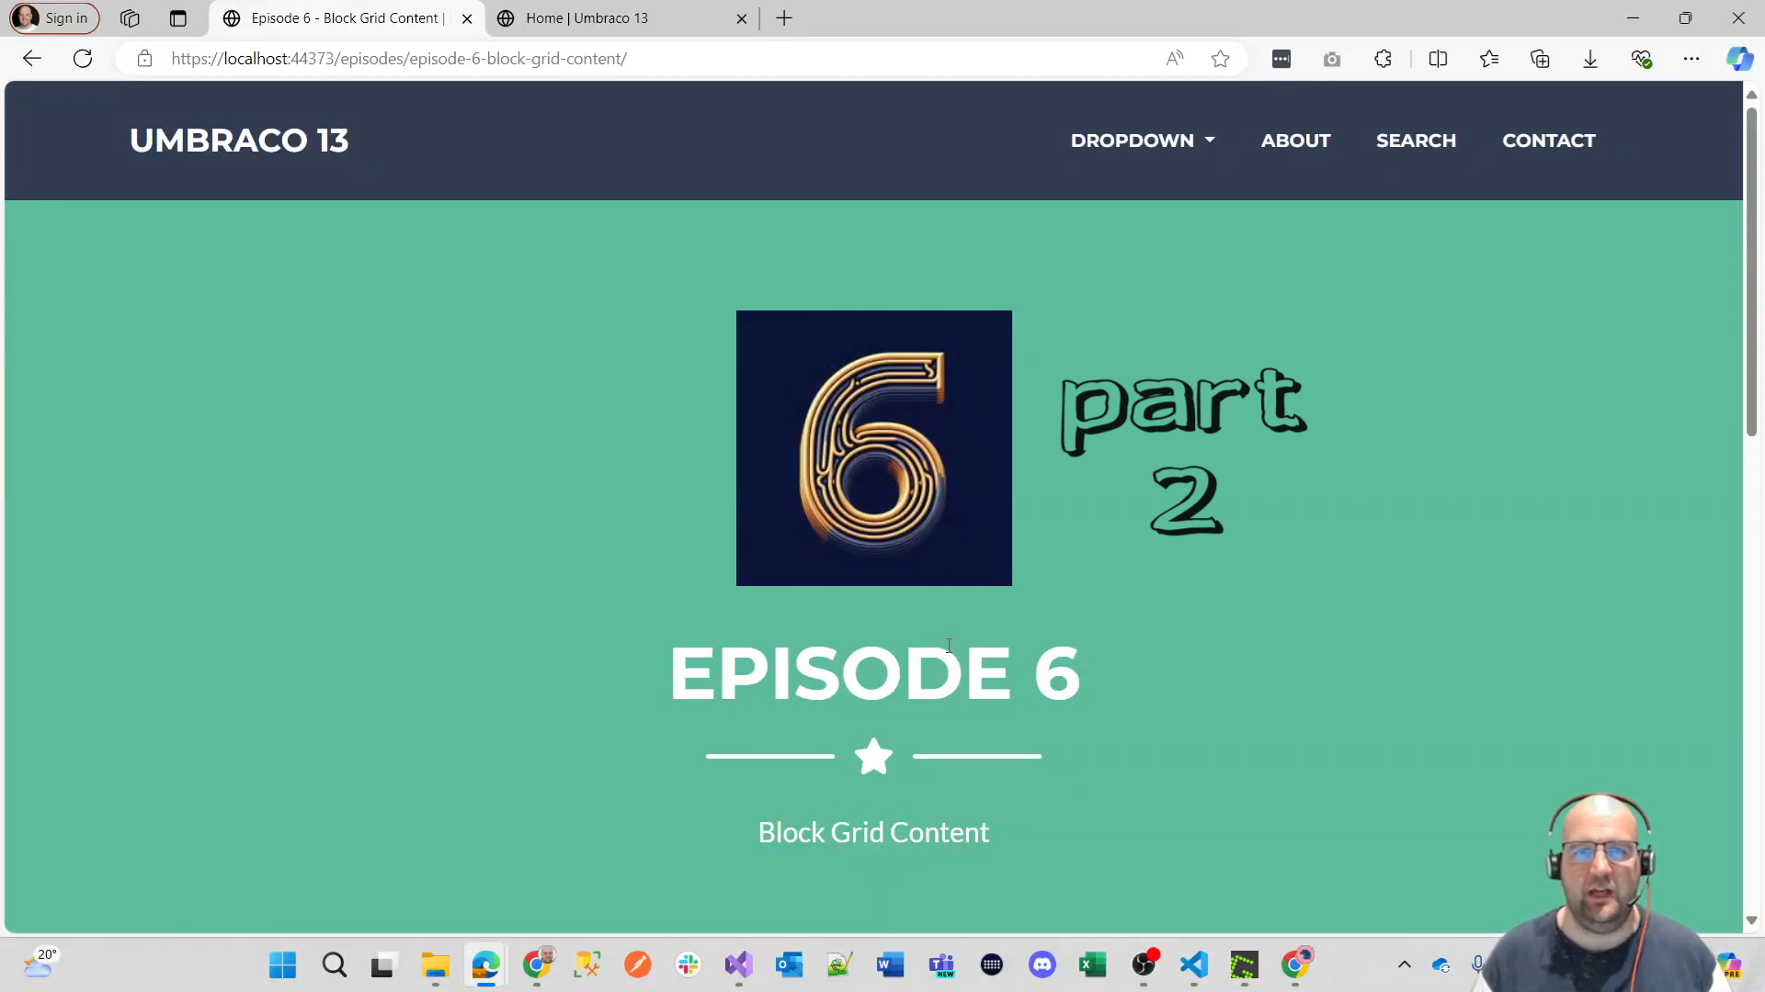Open the CONTACT page link
This screenshot has width=1765, height=992.
point(1548,141)
